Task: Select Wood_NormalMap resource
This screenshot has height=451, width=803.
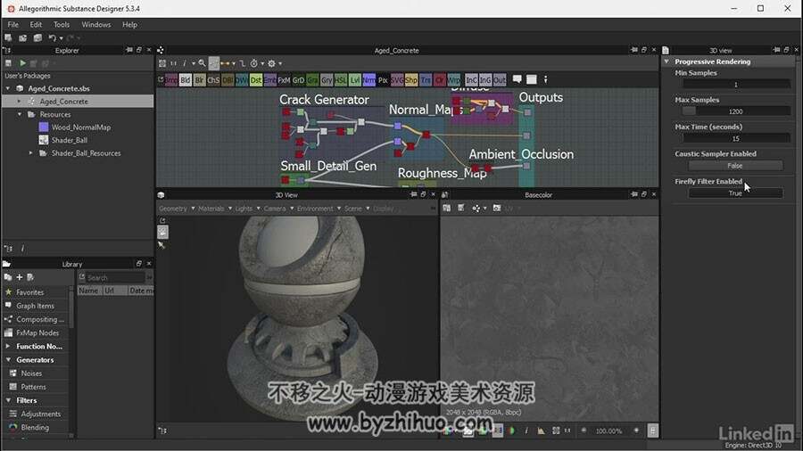Action: click(81, 127)
